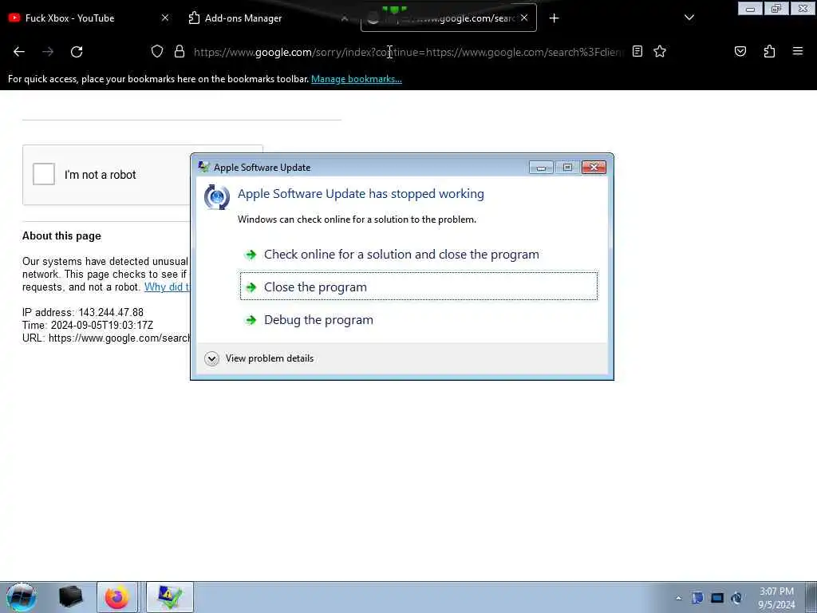Open the taskbar clock showing 3:07 PM
This screenshot has height=613, width=817.
click(x=776, y=598)
